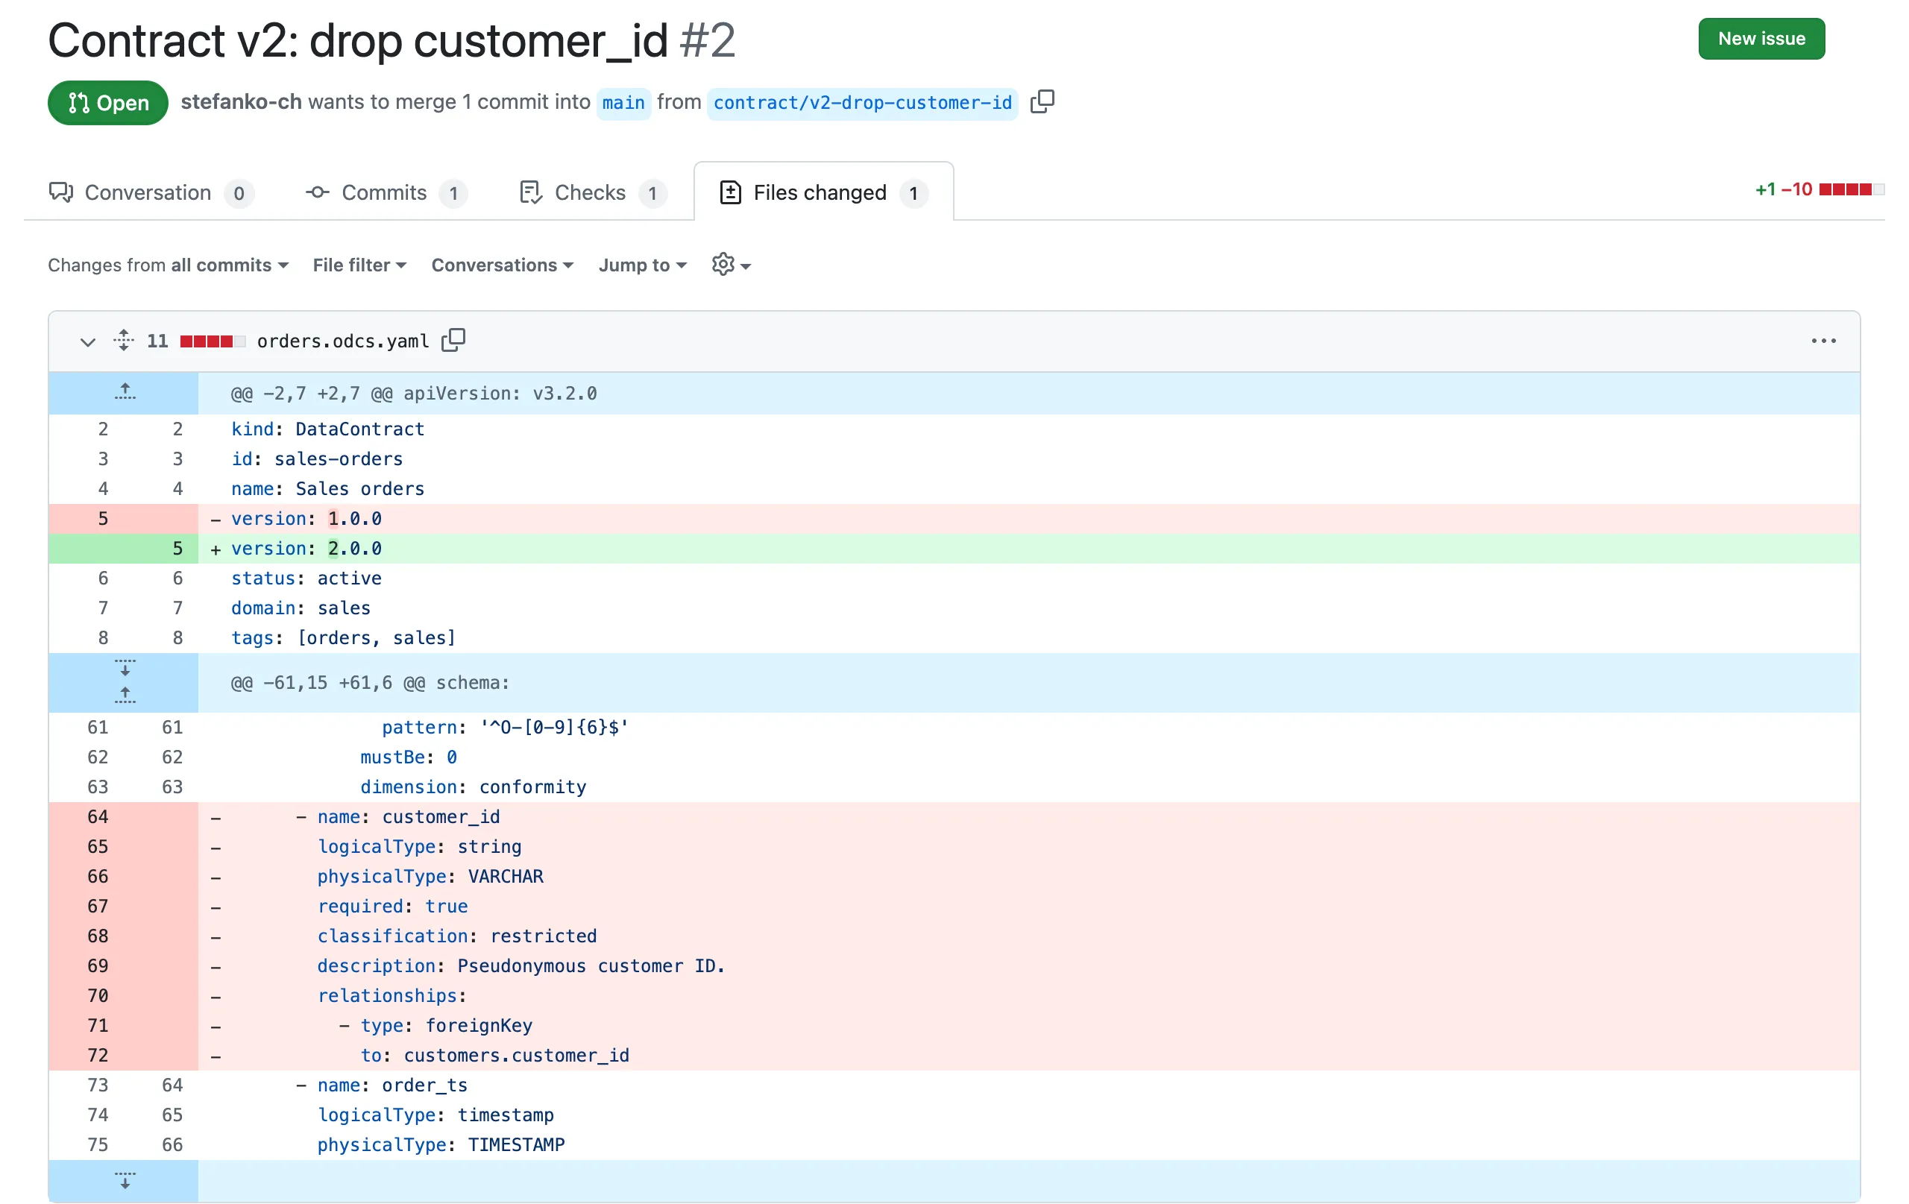This screenshot has height=1204, width=1909.
Task: Click 'to: customers.customer_id' removed line
Action: tap(954, 1055)
